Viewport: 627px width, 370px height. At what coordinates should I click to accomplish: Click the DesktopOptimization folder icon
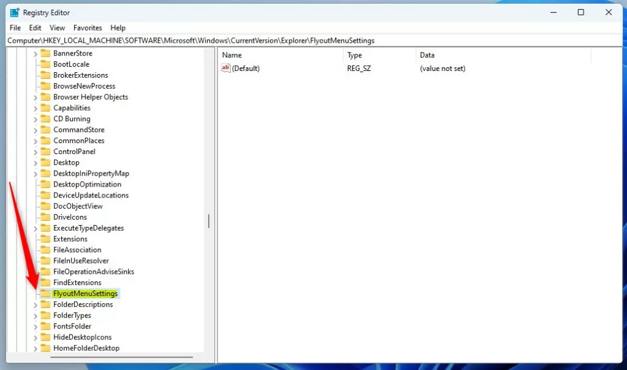click(x=45, y=184)
